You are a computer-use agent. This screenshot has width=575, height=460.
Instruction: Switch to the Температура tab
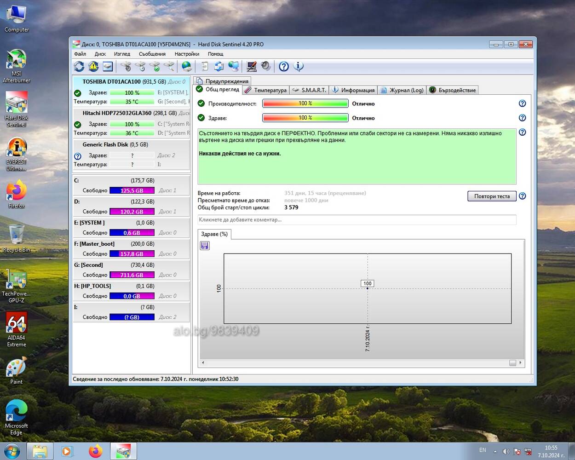[x=265, y=90]
